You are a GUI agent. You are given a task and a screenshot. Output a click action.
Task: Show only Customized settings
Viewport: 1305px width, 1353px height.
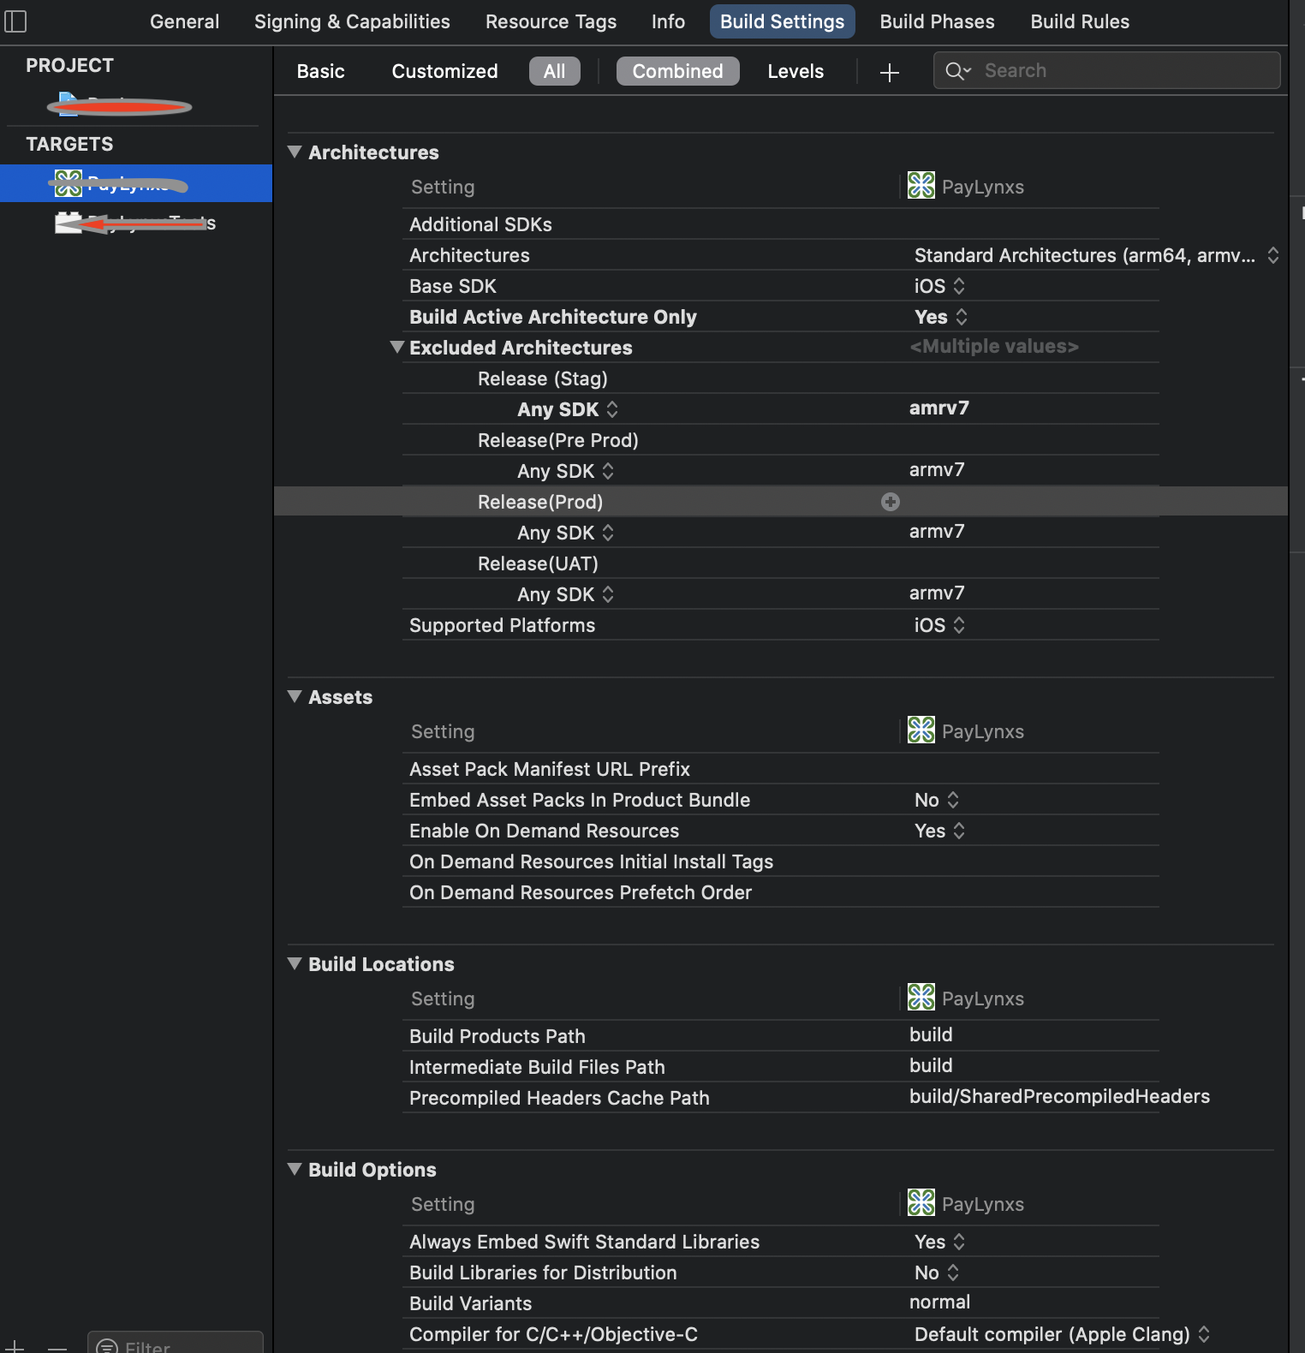(x=444, y=71)
